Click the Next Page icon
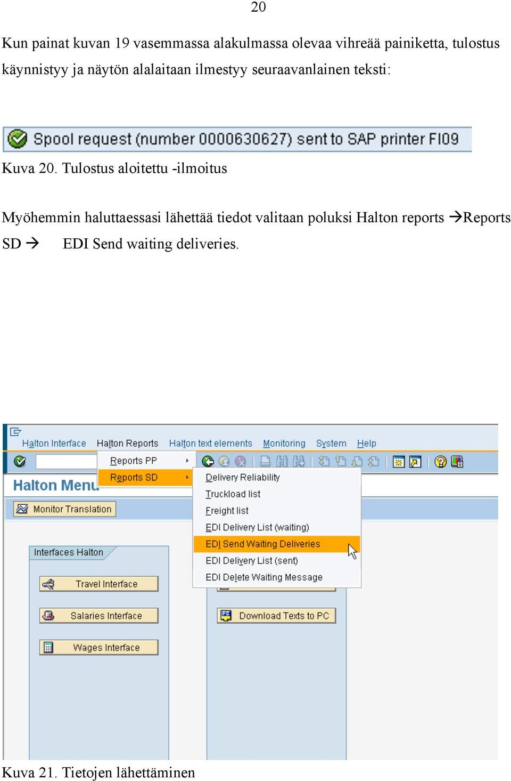 pos(357,461)
